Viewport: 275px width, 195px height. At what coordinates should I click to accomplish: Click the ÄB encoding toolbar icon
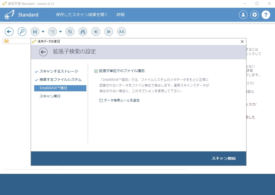pyautogui.click(x=122, y=32)
